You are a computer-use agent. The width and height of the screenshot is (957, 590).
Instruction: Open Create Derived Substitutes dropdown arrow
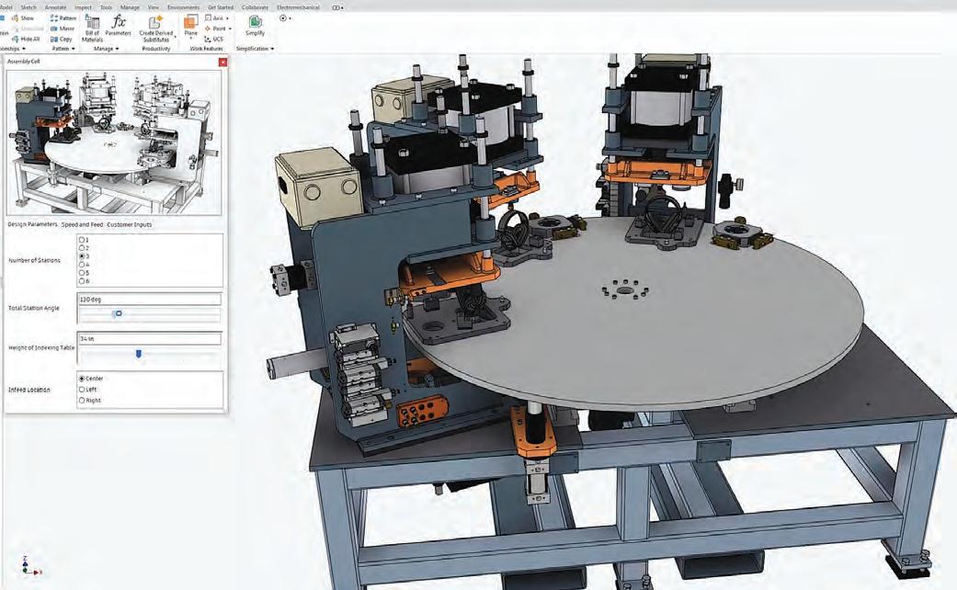click(176, 37)
